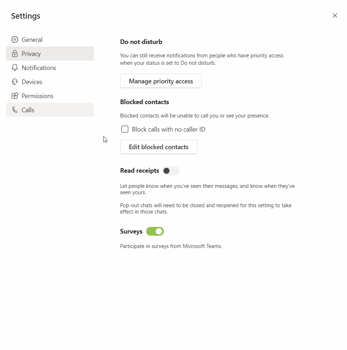Close the Settings dialog with X
This screenshot has width=347, height=350.
pos(335,15)
